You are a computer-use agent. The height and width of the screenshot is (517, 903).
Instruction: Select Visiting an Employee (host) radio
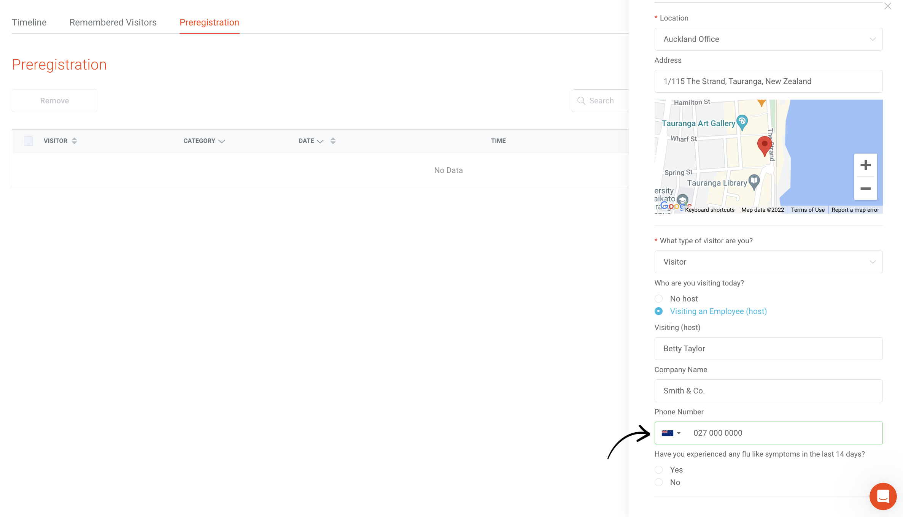[659, 311]
